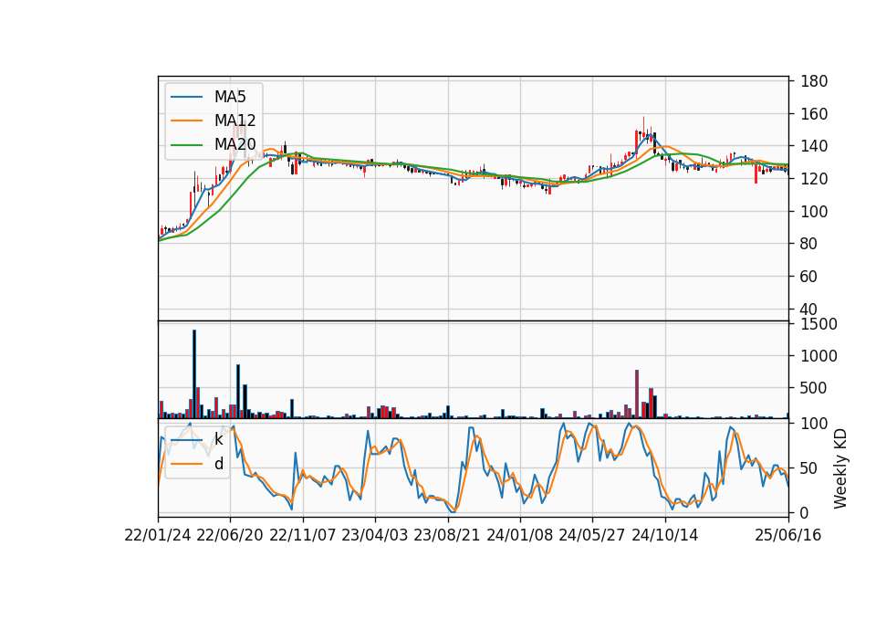Click the 500 volume axis tick label
The image size is (876, 630).
(x=813, y=388)
